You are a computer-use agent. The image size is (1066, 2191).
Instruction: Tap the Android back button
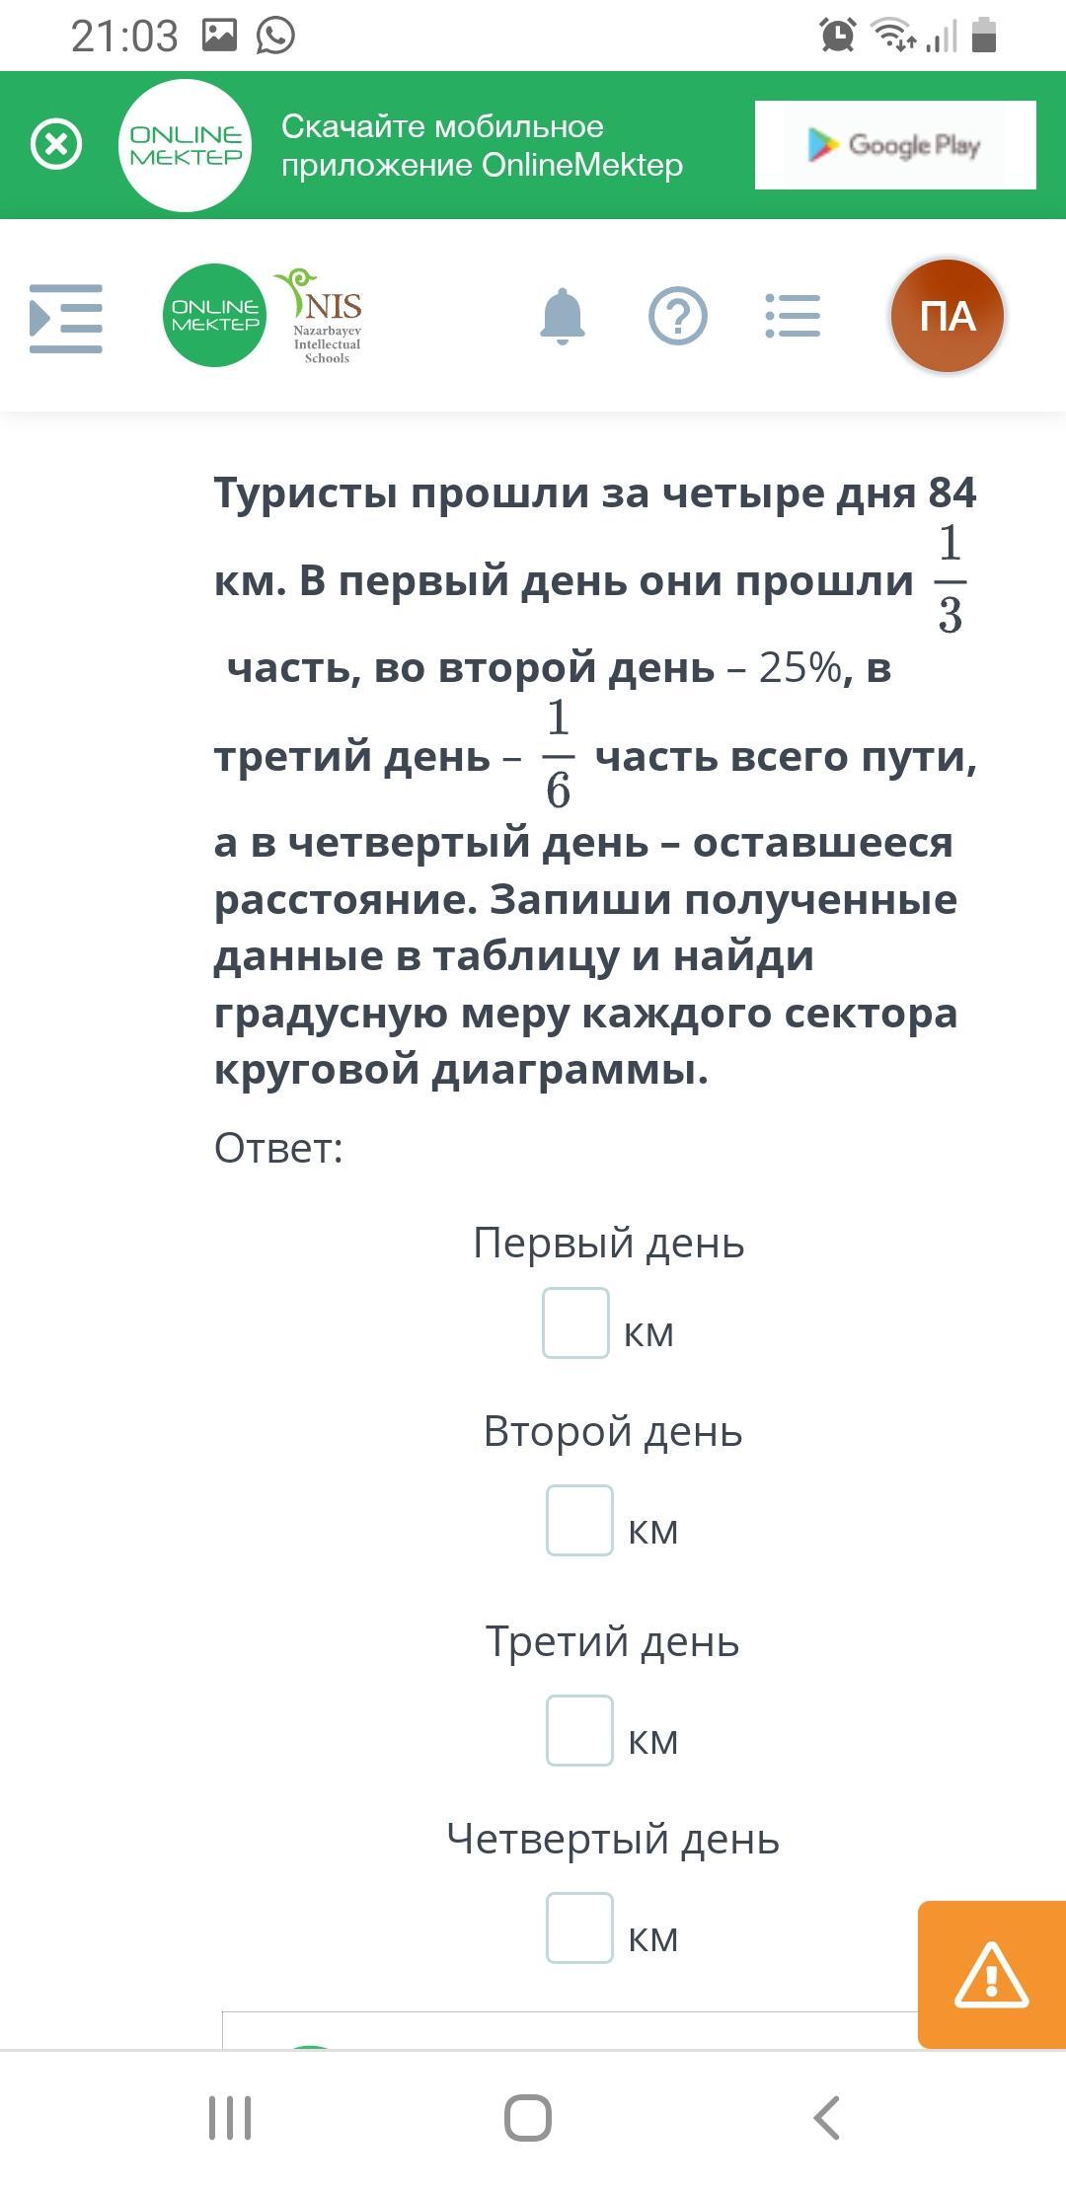tap(827, 2118)
